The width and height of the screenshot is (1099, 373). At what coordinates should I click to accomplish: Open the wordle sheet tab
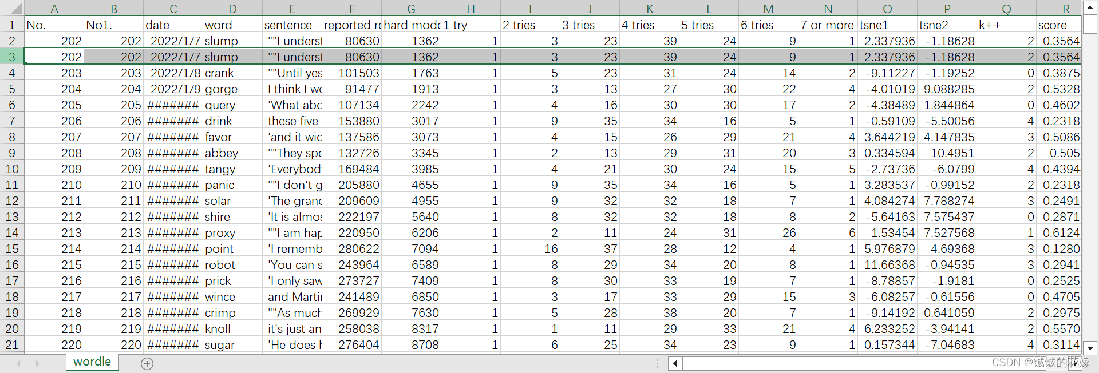[92, 362]
